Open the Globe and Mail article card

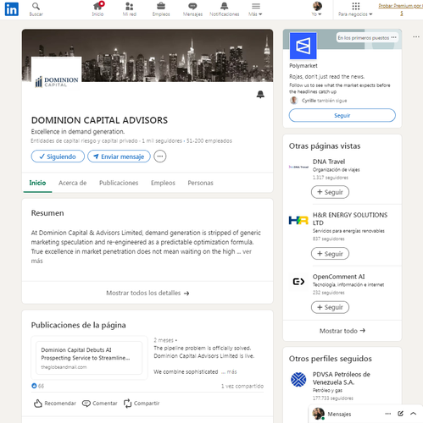click(x=89, y=358)
